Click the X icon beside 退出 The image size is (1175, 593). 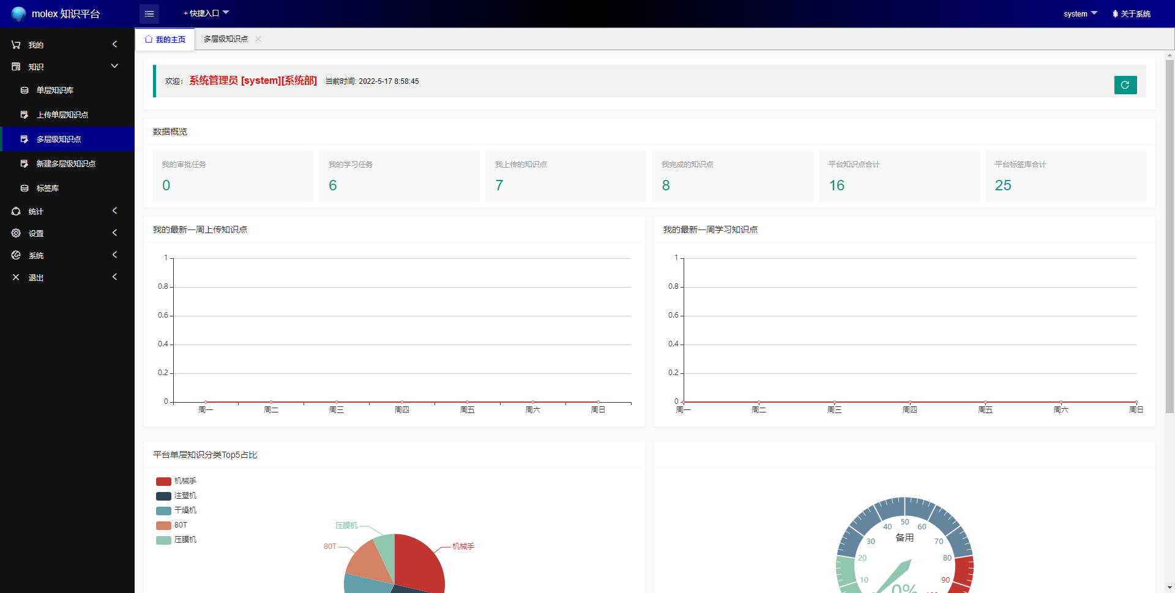pyautogui.click(x=16, y=277)
